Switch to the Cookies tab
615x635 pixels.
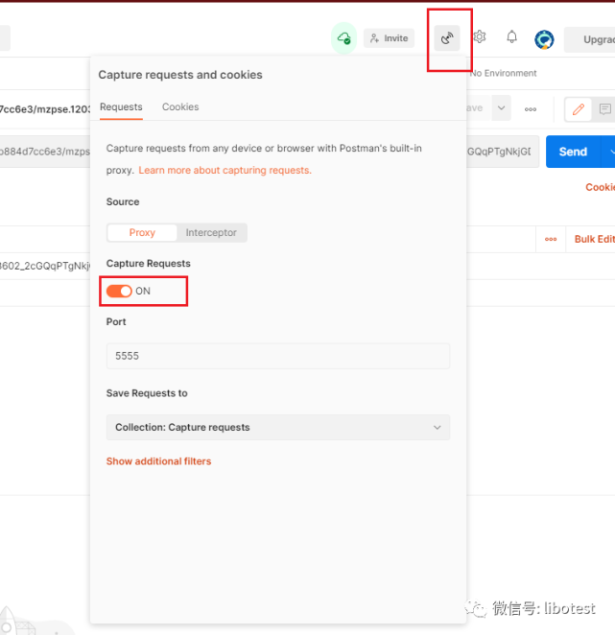point(180,106)
